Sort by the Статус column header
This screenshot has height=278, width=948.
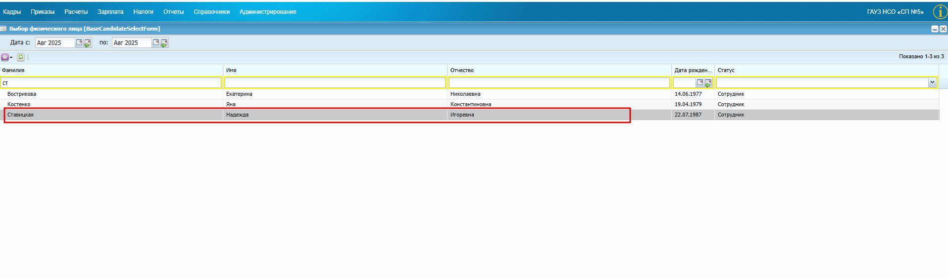coord(827,70)
